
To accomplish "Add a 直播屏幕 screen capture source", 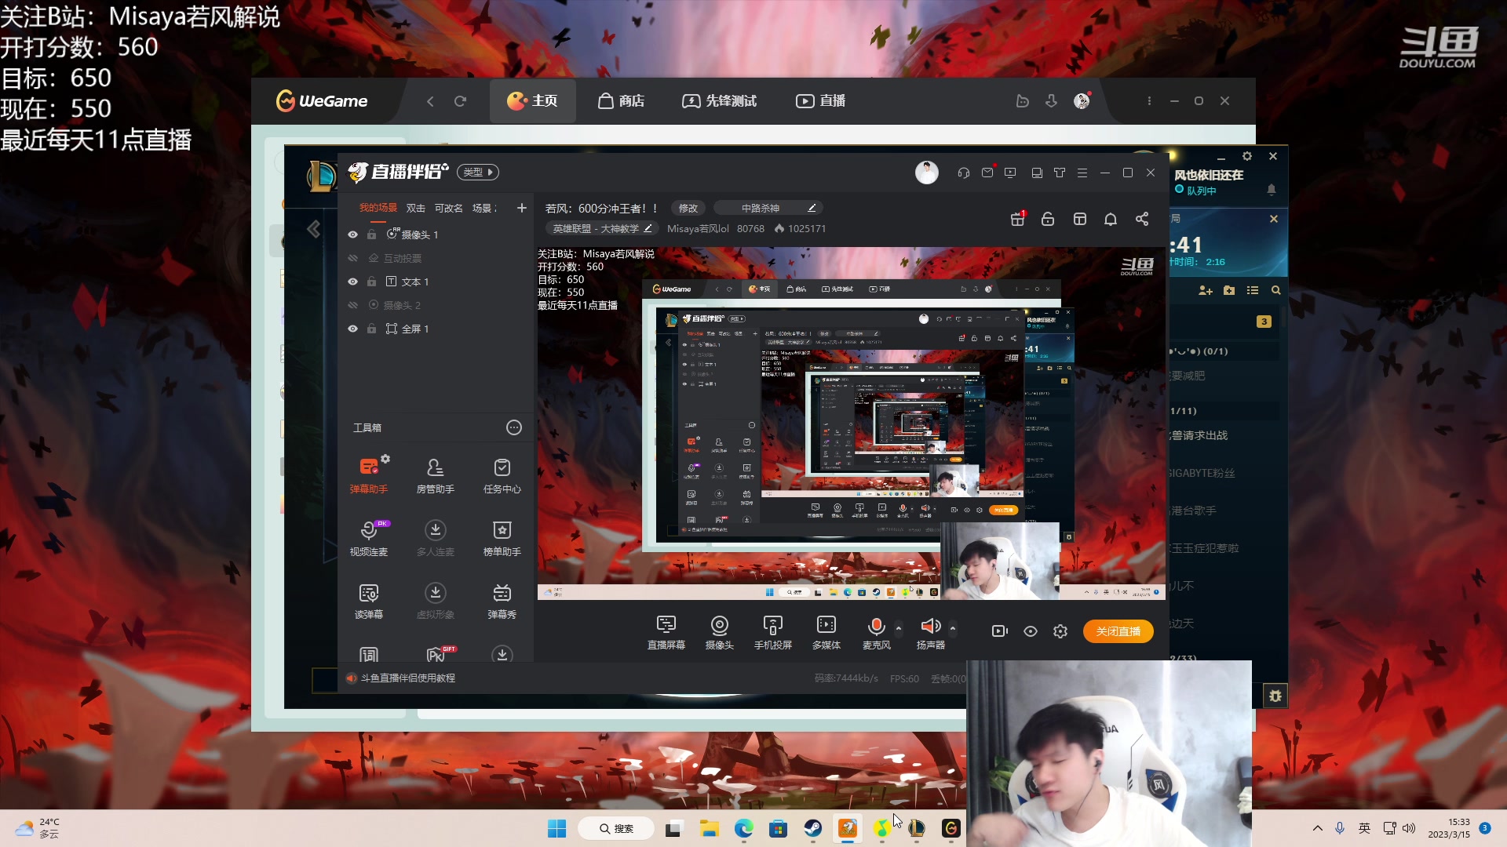I will (x=666, y=632).
